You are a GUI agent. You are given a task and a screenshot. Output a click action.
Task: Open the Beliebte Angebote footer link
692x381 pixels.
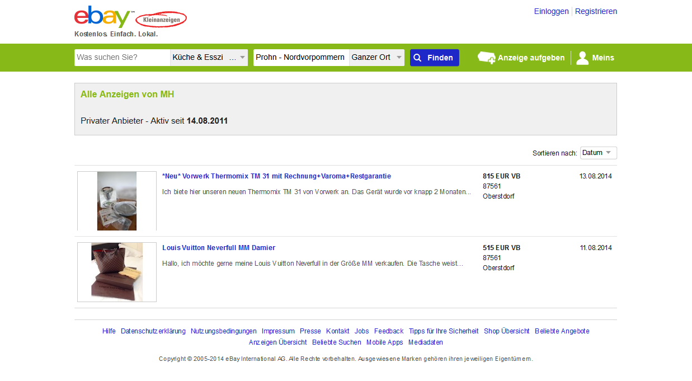tap(562, 331)
